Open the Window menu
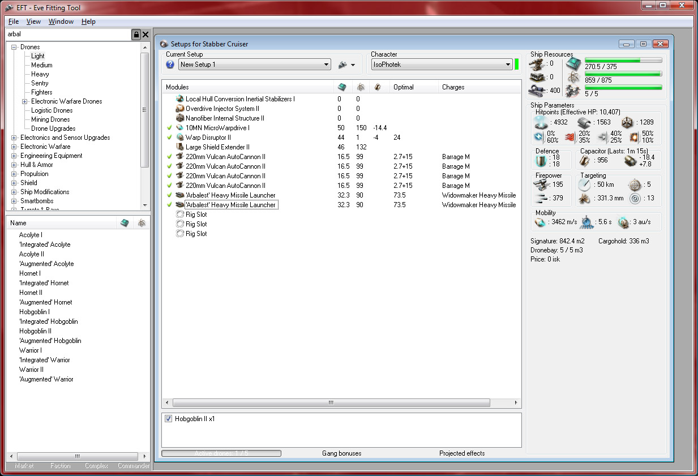The width and height of the screenshot is (698, 476). (61, 22)
